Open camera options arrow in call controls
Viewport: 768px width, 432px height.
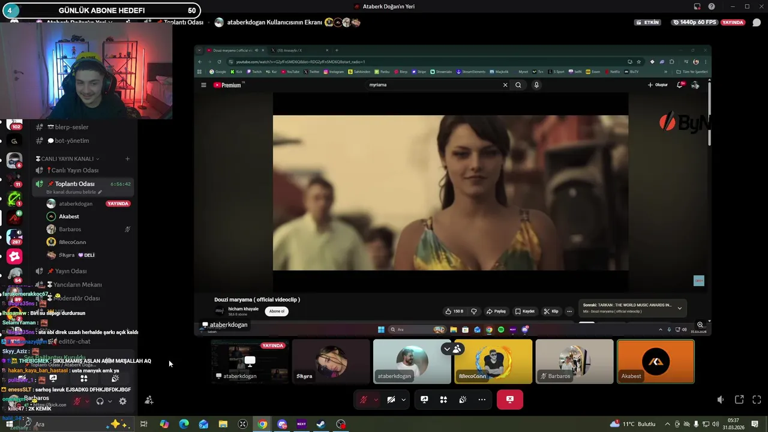coord(403,400)
